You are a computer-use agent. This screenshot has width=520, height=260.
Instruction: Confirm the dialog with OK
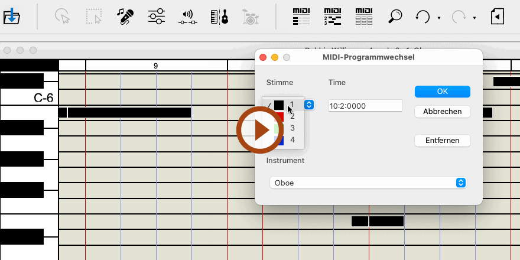click(442, 92)
